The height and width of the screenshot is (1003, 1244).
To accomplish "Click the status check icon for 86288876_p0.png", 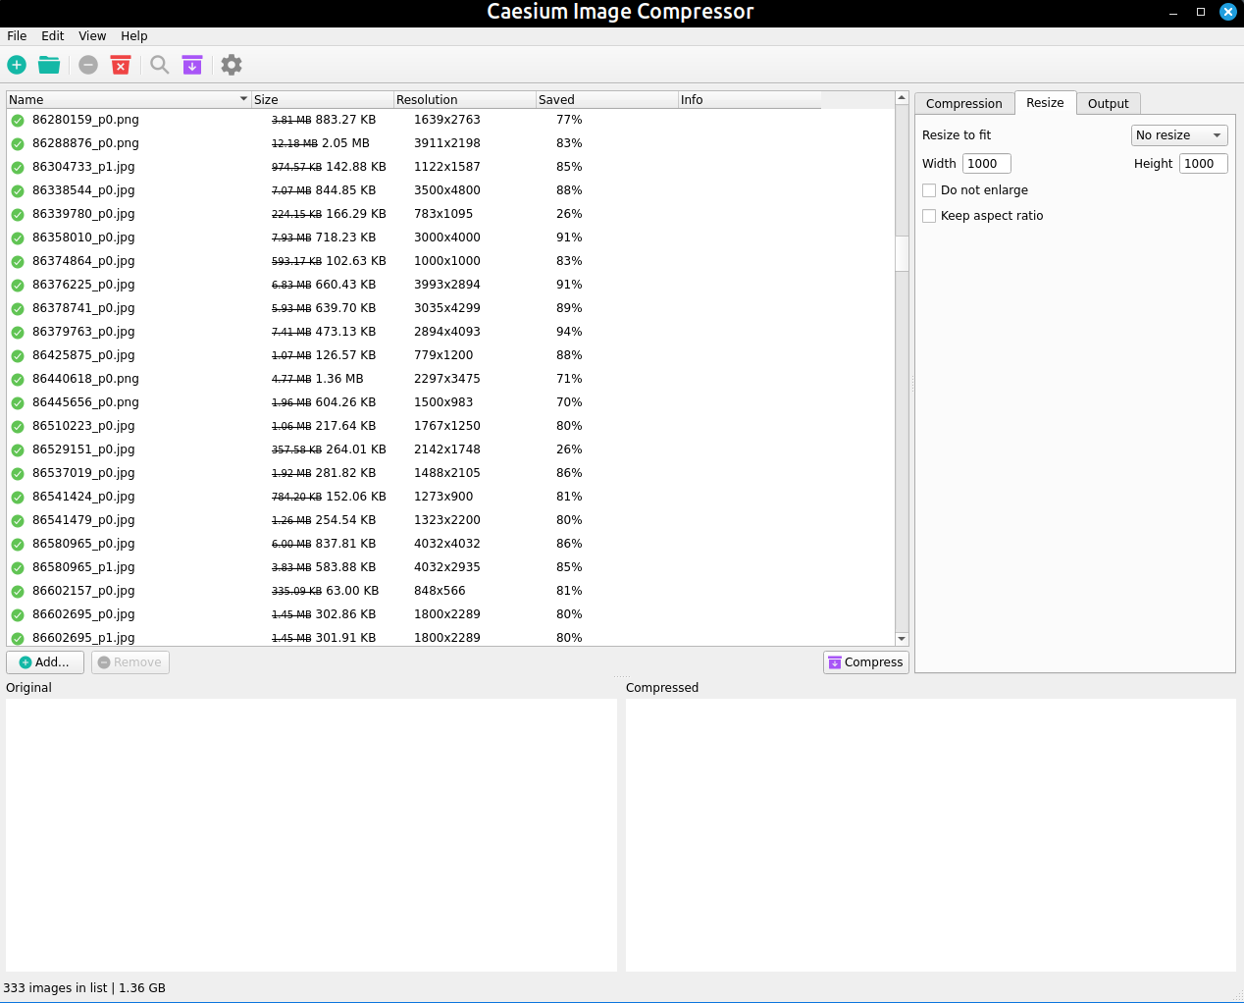I will (18, 143).
